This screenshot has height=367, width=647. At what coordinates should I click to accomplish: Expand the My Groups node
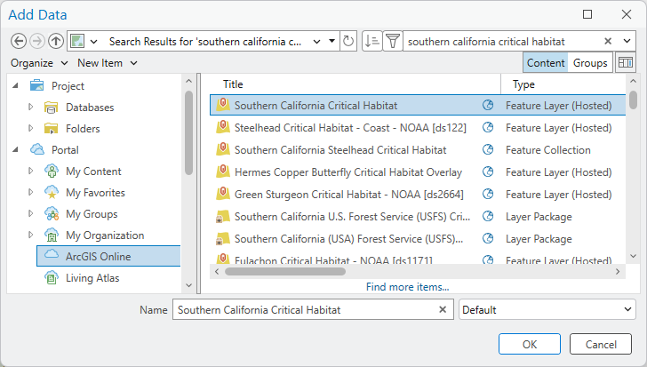[30, 213]
